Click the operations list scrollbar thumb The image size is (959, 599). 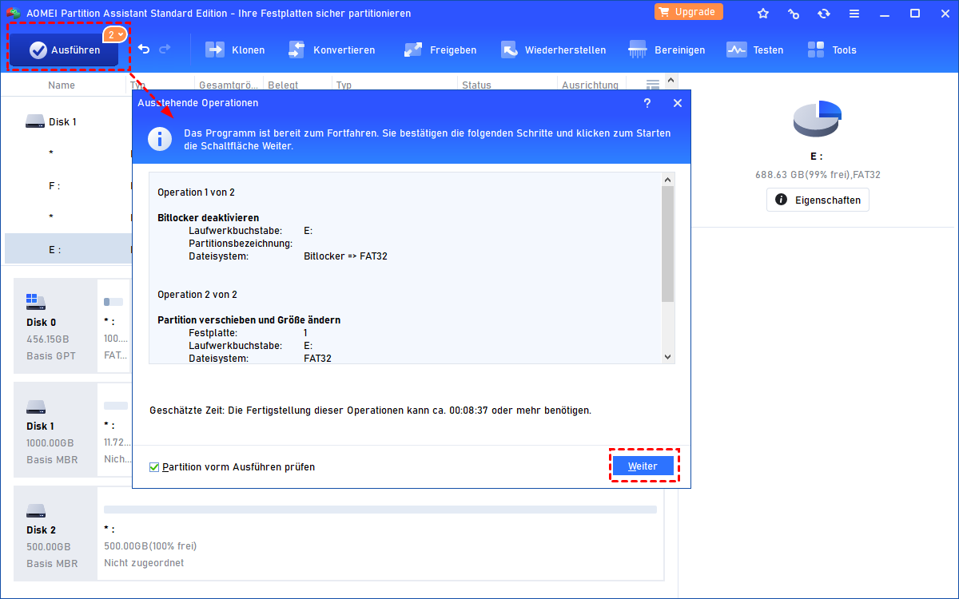(x=668, y=244)
